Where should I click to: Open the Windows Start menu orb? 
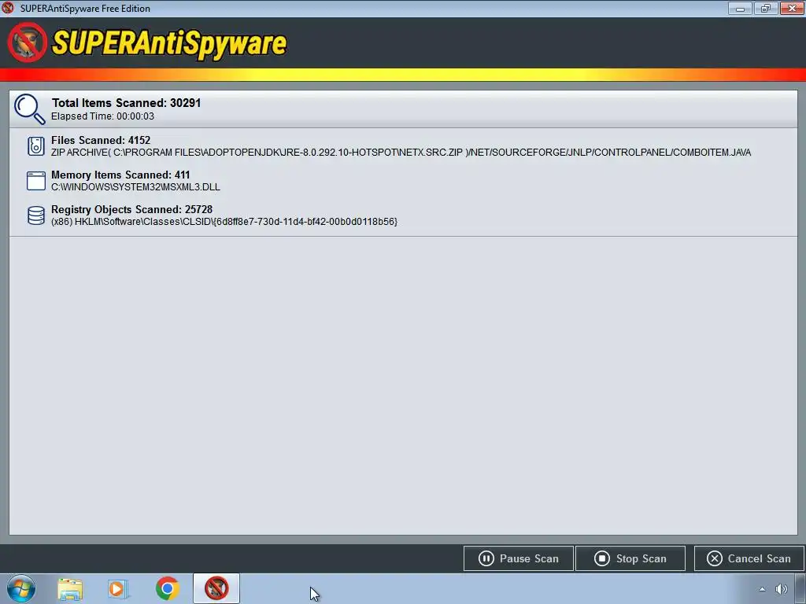click(21, 588)
